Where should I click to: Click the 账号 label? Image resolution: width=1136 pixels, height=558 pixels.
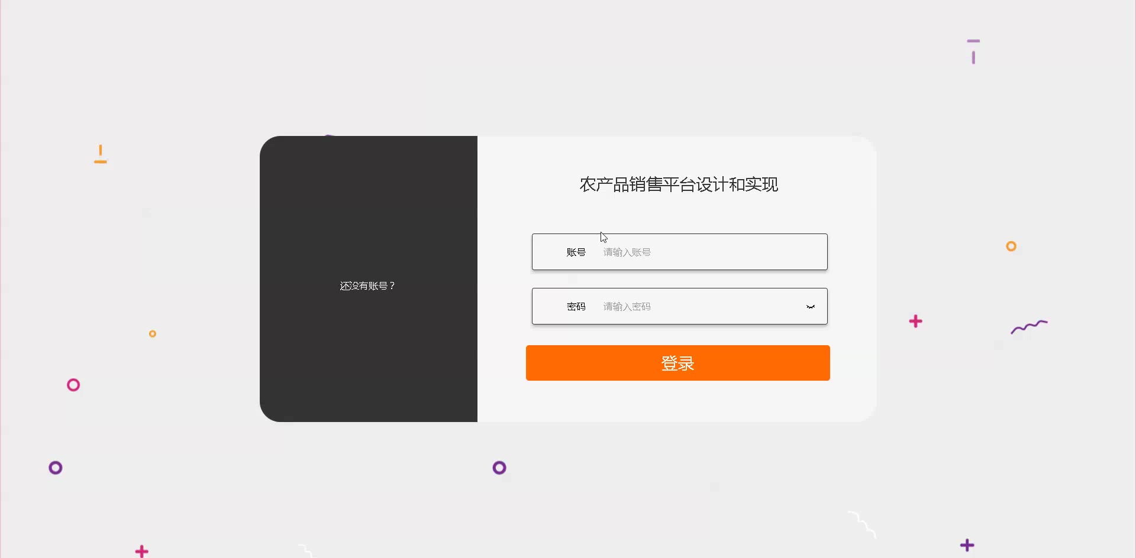coord(576,252)
